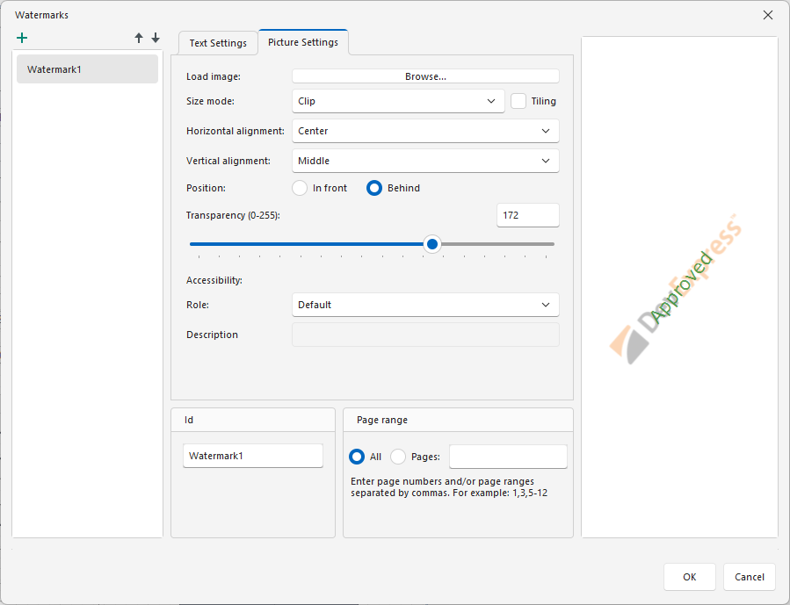Screen dimensions: 790x605
Task: Select Watermark1 in the watermark list
Action: [87, 69]
